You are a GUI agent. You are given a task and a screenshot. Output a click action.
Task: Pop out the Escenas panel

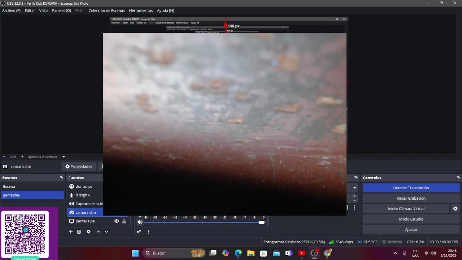point(61,178)
